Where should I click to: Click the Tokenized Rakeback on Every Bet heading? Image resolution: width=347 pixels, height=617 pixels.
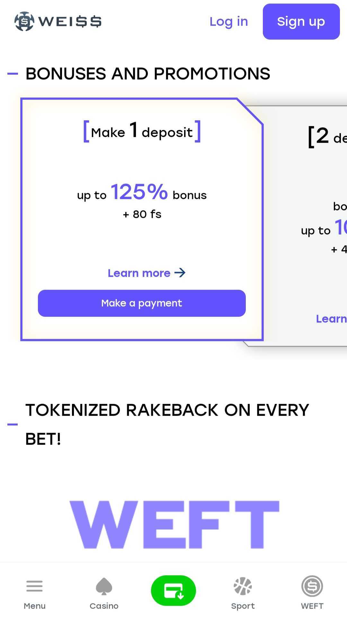(x=167, y=424)
